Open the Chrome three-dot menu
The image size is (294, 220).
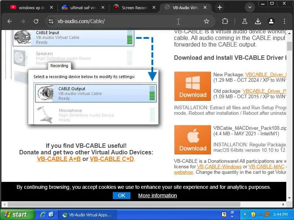[x=284, y=21]
